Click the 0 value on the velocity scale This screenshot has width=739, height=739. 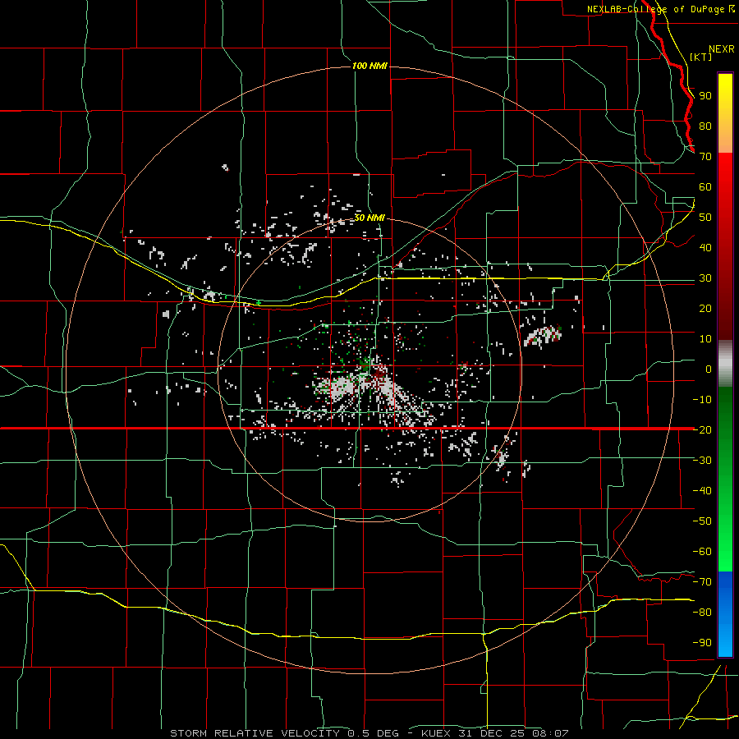[709, 369]
